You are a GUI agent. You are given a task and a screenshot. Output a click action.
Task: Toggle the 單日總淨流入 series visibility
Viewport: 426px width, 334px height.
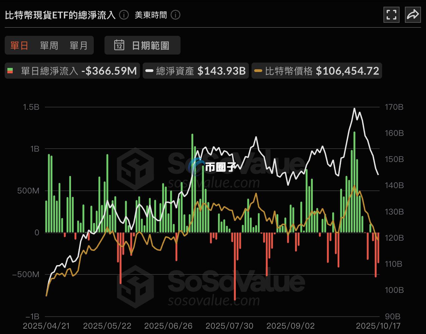50,71
